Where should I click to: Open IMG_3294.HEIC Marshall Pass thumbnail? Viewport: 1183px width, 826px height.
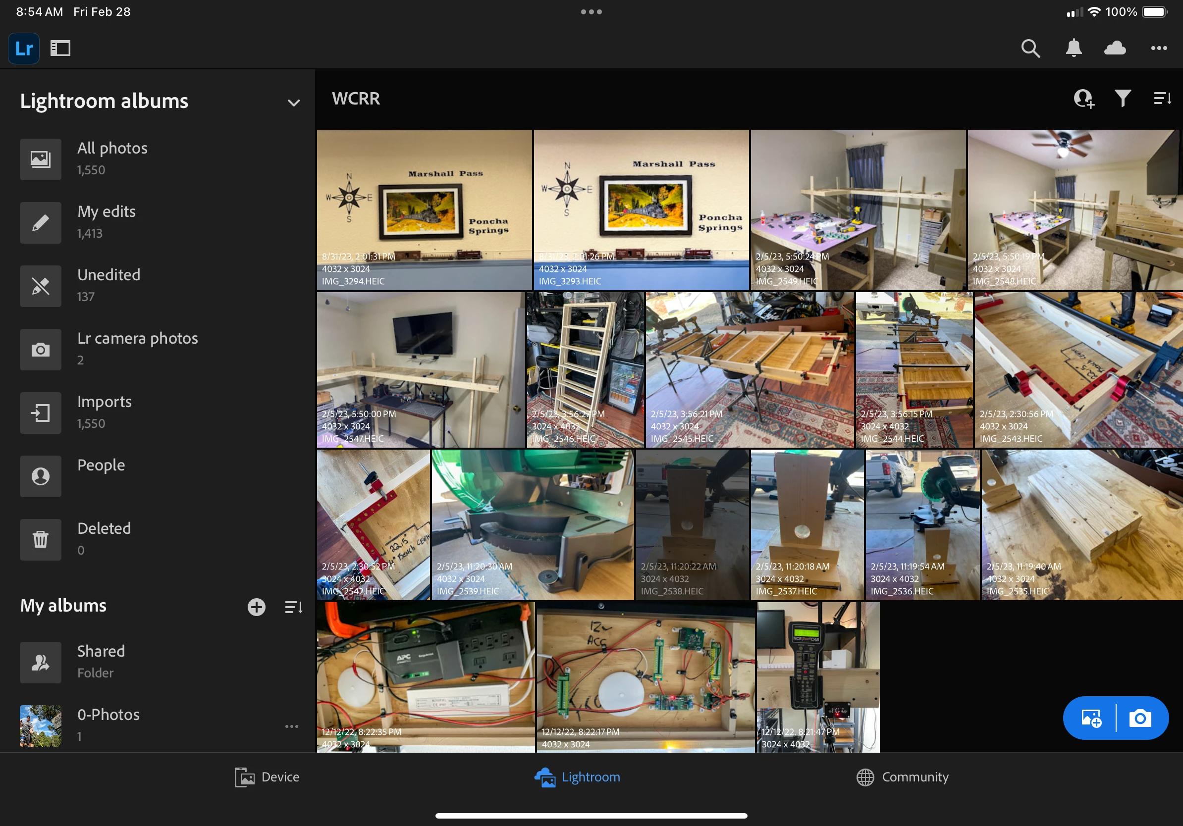click(x=424, y=209)
